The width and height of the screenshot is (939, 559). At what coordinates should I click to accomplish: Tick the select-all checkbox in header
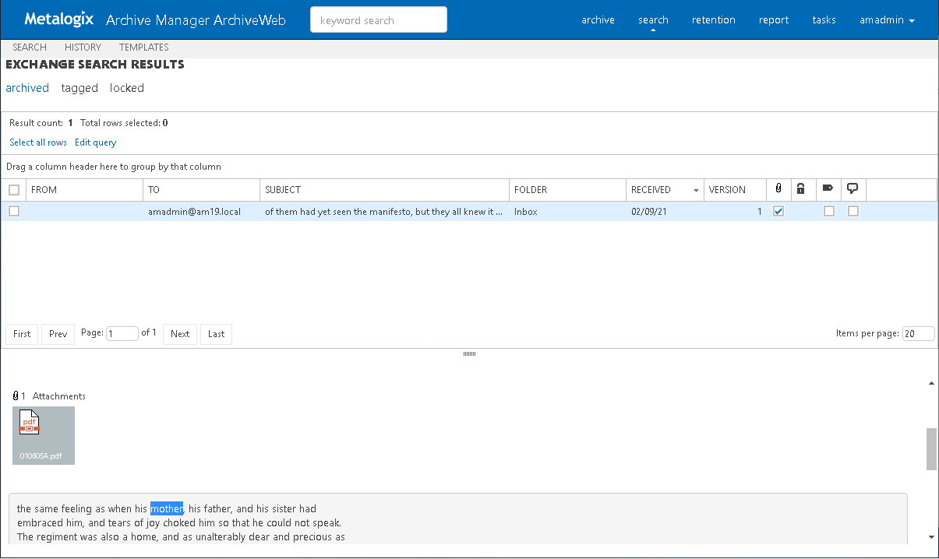14,190
